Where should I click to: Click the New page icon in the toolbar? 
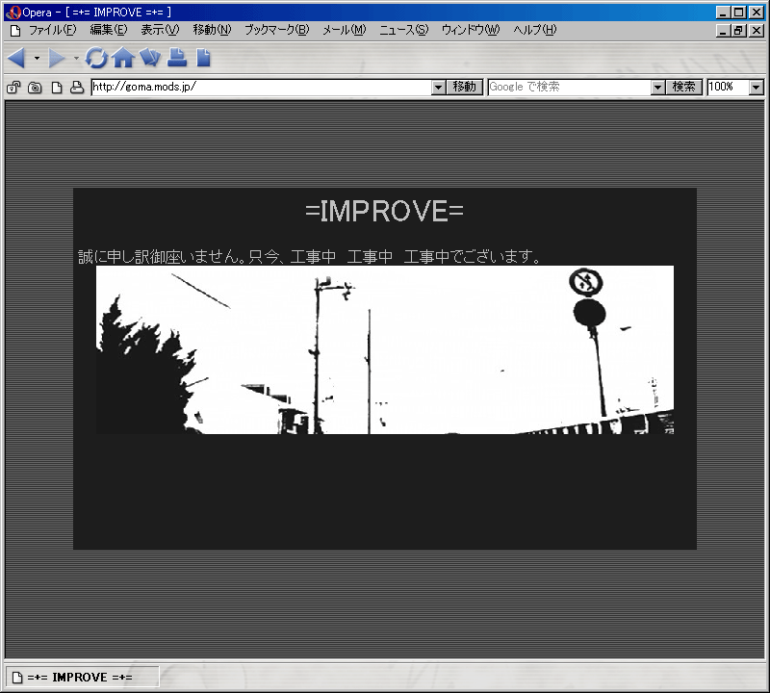(x=203, y=58)
